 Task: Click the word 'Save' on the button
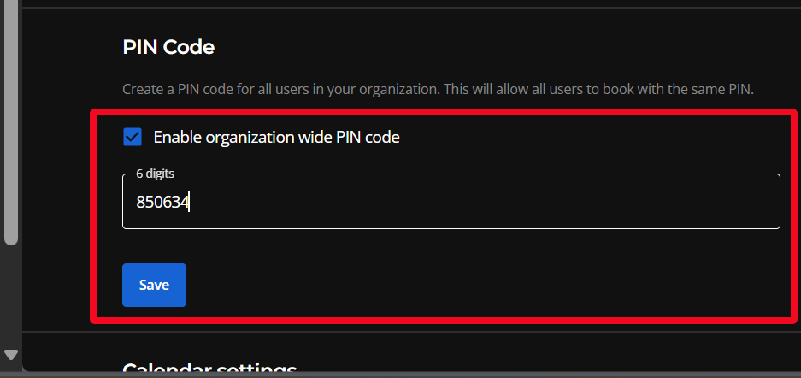154,285
